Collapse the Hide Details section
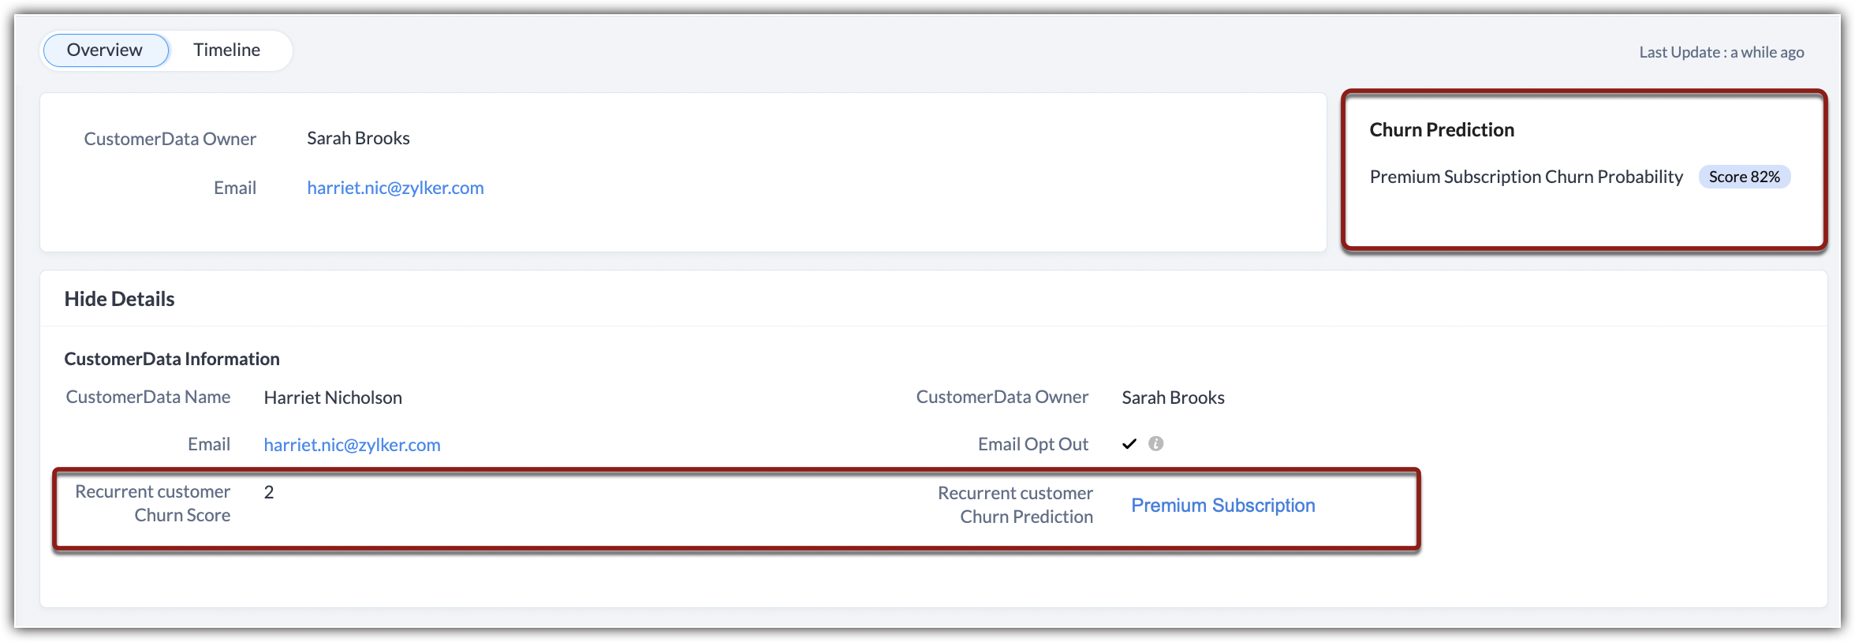 (120, 299)
